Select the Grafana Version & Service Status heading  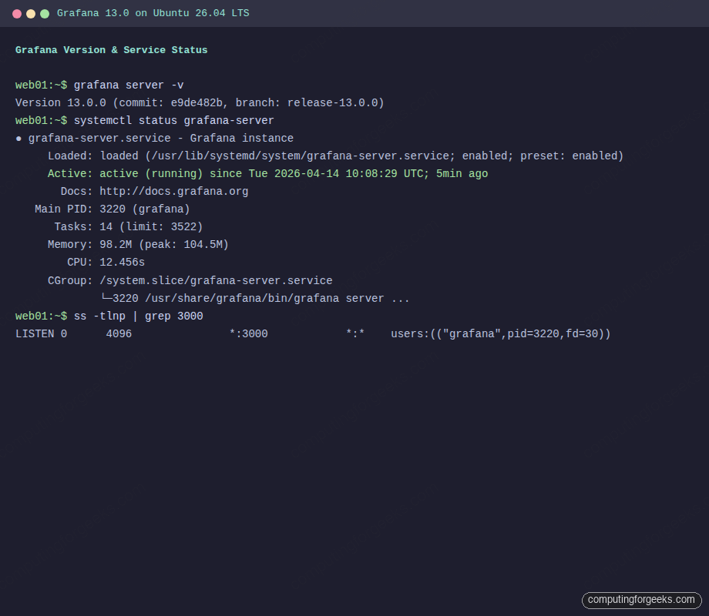(x=111, y=50)
